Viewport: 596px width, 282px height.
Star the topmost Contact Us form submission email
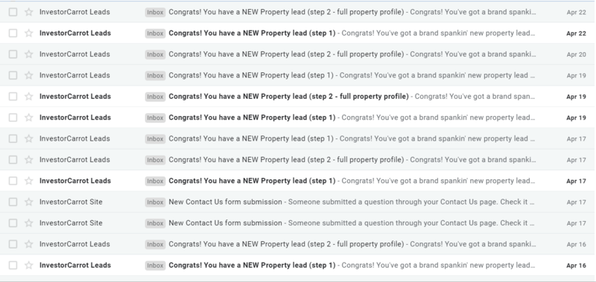pyautogui.click(x=29, y=202)
